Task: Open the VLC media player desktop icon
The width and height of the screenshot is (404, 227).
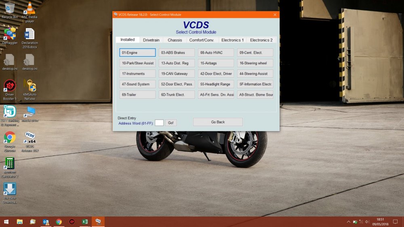Action: 29,12
